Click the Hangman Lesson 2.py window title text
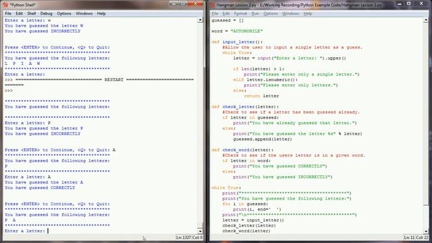The image size is (432, 243). point(299,5)
